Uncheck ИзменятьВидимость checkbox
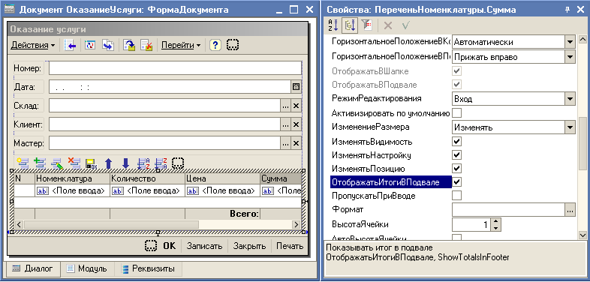The width and height of the screenshot is (590, 282). pos(457,142)
